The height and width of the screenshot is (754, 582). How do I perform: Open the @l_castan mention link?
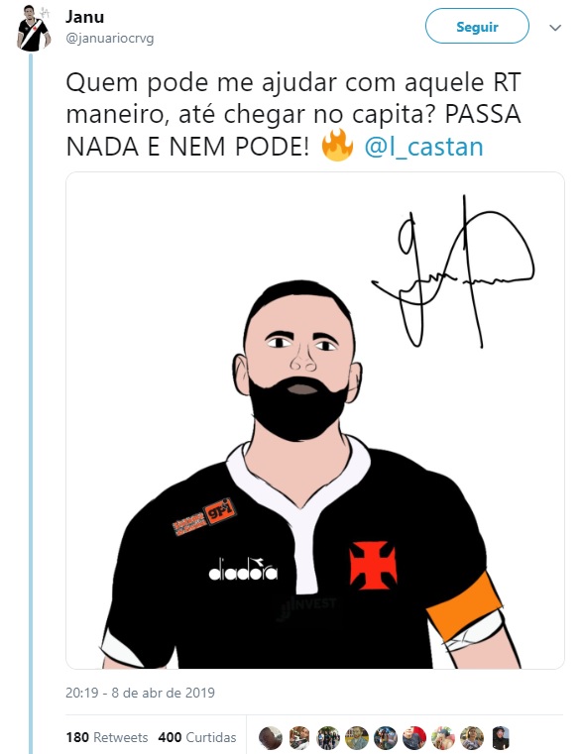(423, 147)
